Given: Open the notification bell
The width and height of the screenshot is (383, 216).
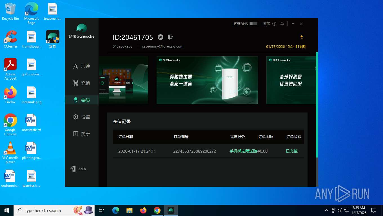Looking at the screenshot, I should 282,24.
